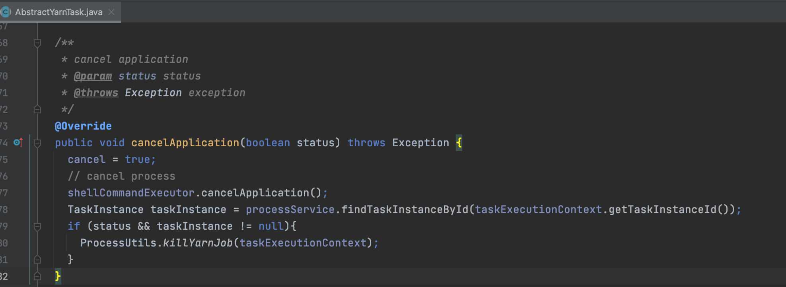Collapse the Javadoc from its closing */ marker
786x287 pixels.
coord(37,109)
